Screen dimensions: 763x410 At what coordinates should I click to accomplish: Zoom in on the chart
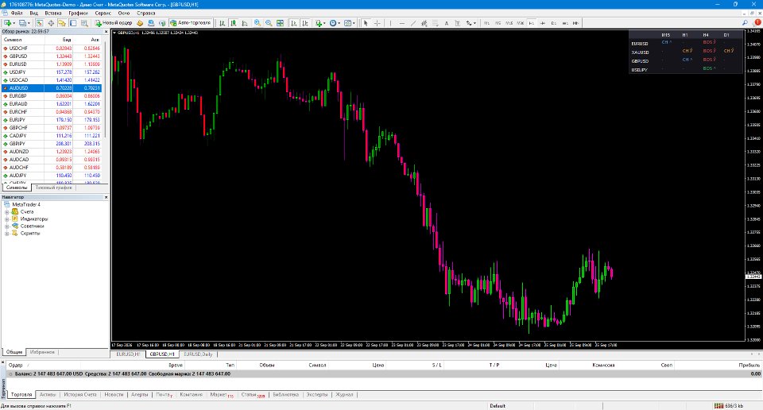click(258, 23)
